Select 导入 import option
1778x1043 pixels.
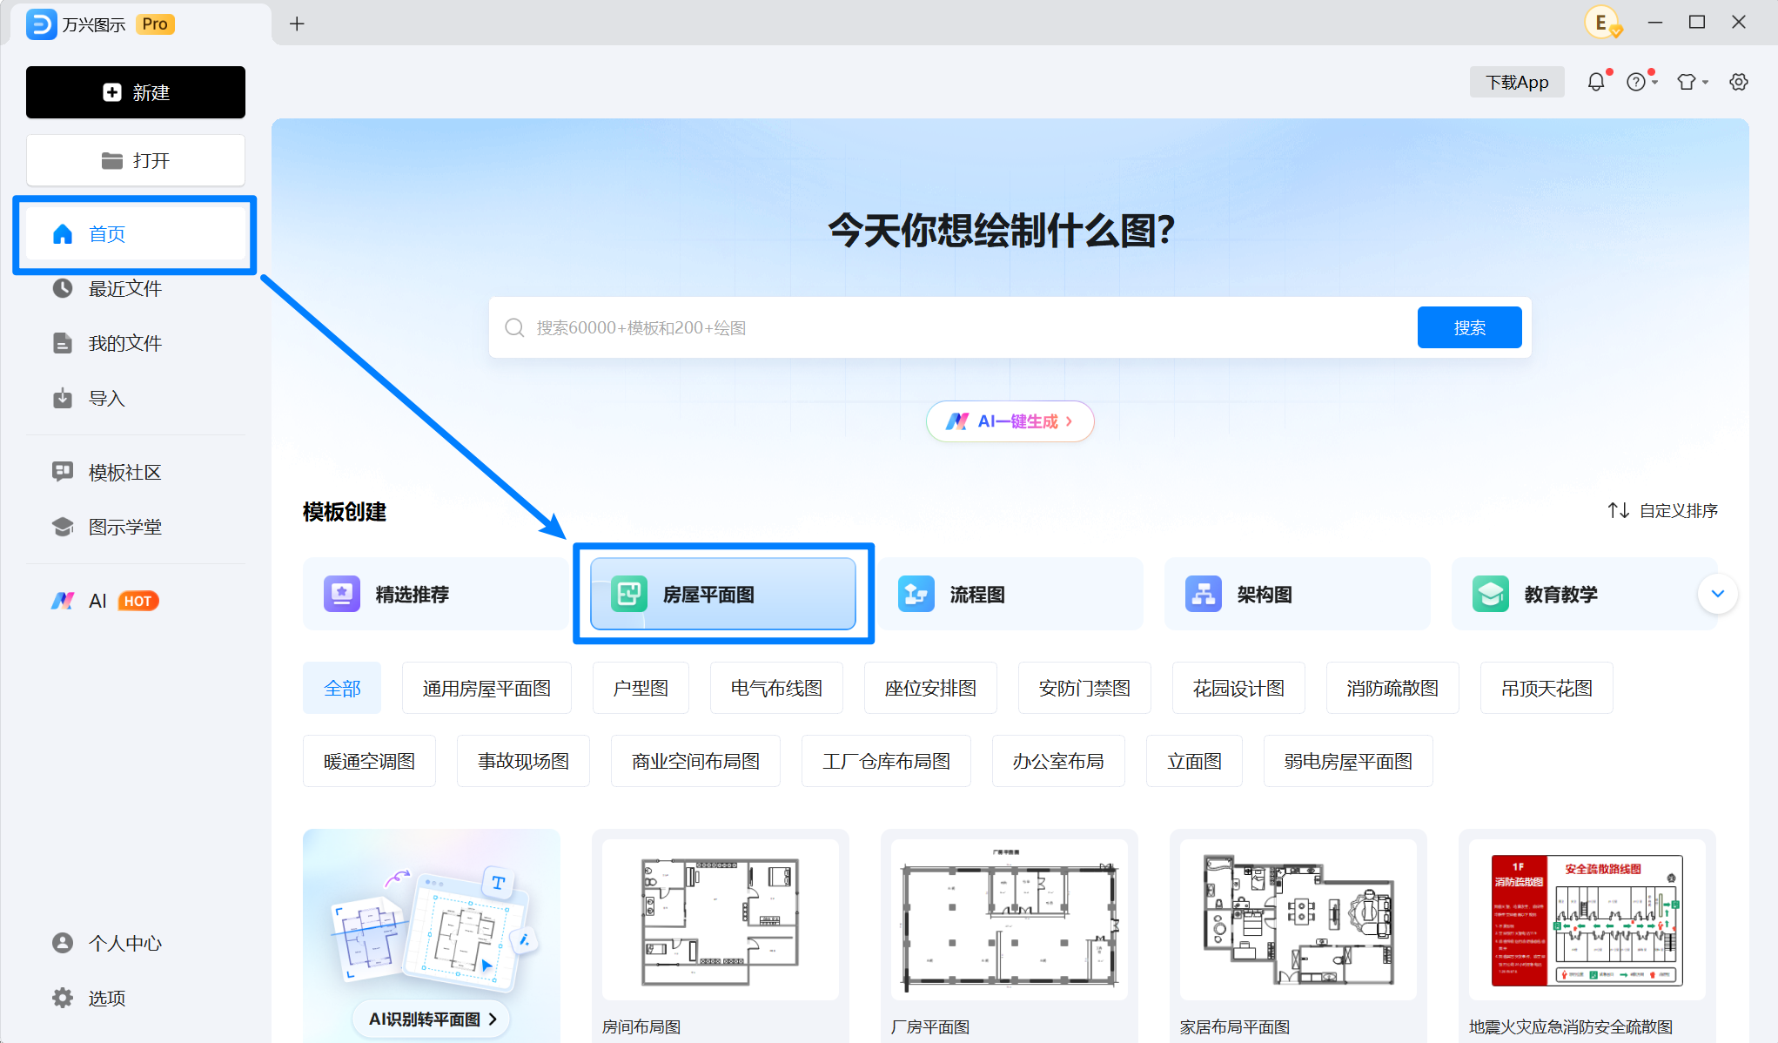(136, 398)
